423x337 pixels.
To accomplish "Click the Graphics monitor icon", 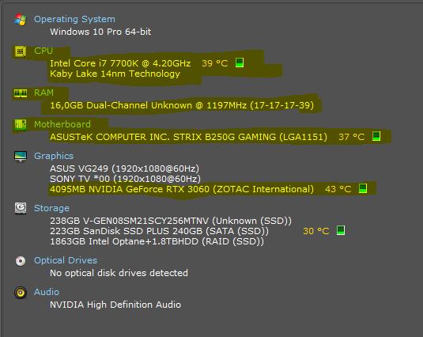I will (21, 157).
